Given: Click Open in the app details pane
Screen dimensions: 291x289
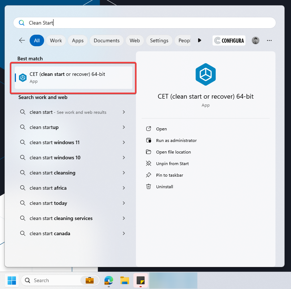Looking at the screenshot, I should pos(161,129).
